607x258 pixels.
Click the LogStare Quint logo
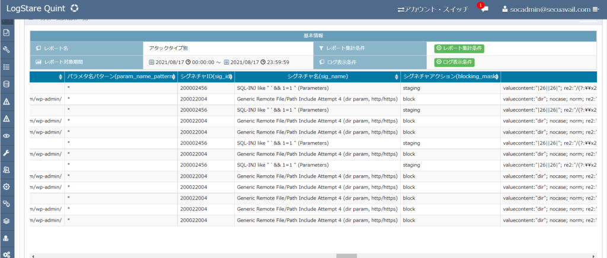point(41,9)
